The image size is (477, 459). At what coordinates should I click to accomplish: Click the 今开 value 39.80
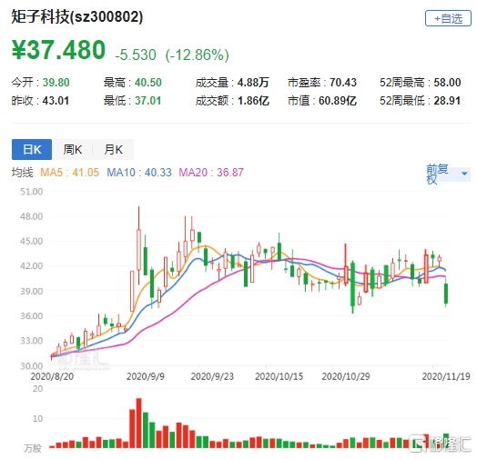56,83
